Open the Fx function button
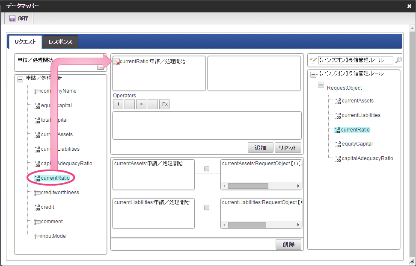This screenshot has height=266, width=416. click(164, 104)
